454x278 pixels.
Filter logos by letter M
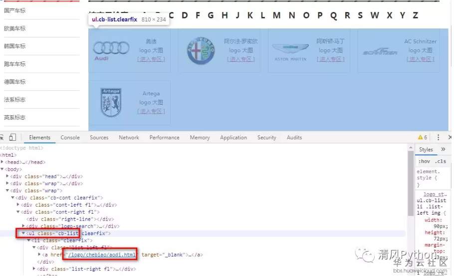277,15
